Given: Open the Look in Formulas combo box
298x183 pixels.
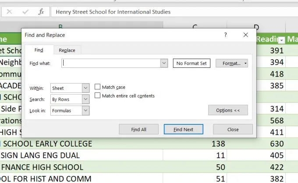Looking at the screenshot, I should click(70, 110).
